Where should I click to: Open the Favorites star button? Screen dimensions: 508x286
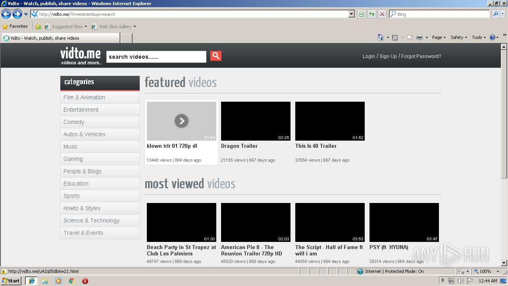click(15, 27)
